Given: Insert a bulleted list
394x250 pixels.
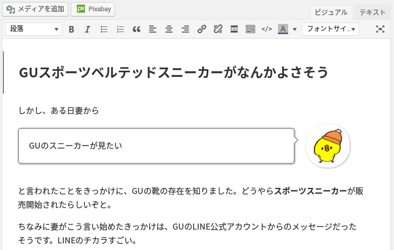Looking at the screenshot, I should (104, 30).
